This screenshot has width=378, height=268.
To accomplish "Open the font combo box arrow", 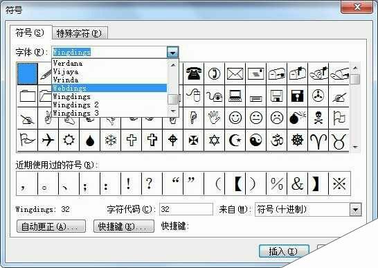I will point(172,52).
